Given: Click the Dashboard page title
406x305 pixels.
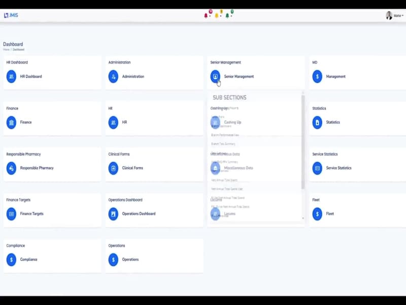Looking at the screenshot, I should coord(13,44).
